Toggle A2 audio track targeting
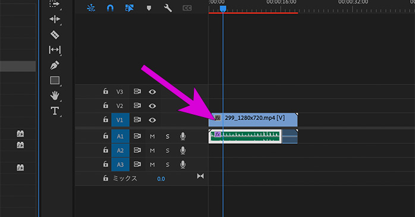Image resolution: width=415 pixels, height=217 pixels. pyautogui.click(x=120, y=150)
